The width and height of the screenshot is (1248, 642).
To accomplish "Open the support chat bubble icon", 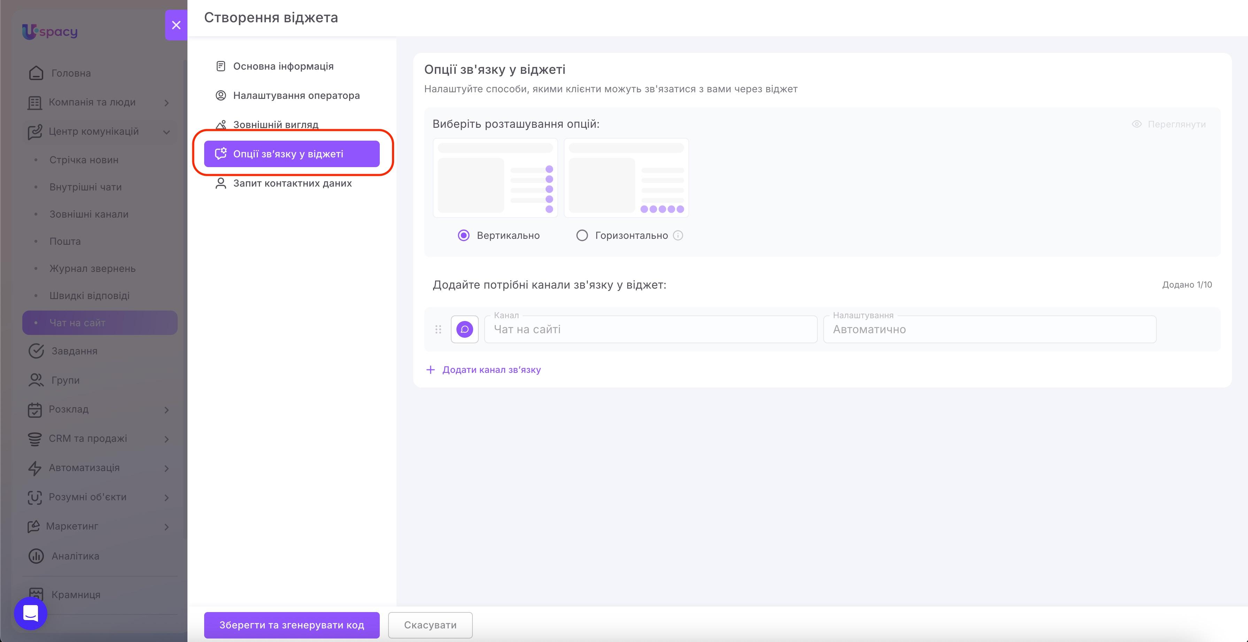I will point(31,613).
